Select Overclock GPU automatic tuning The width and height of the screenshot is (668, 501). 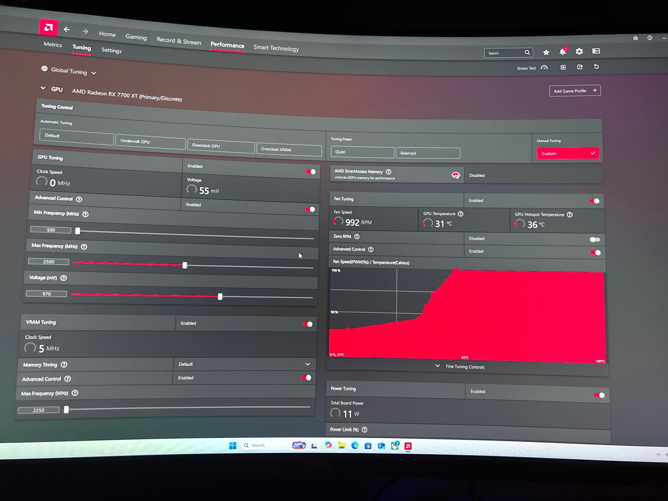(221, 146)
